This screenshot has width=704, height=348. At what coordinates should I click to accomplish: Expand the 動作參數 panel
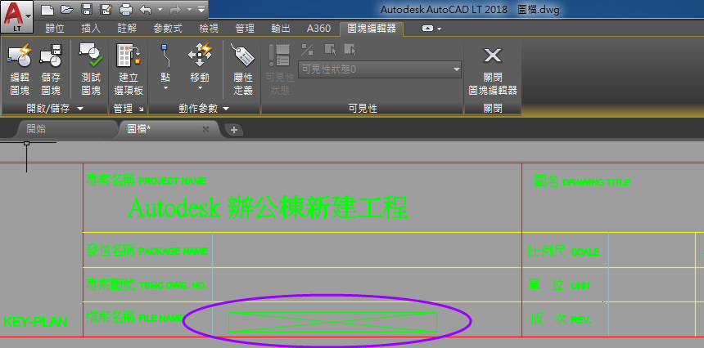point(205,109)
